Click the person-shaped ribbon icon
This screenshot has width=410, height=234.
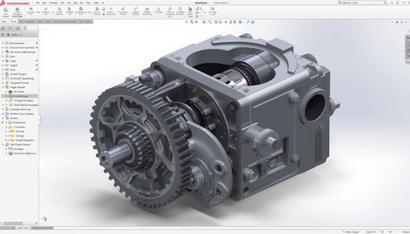tap(159, 9)
